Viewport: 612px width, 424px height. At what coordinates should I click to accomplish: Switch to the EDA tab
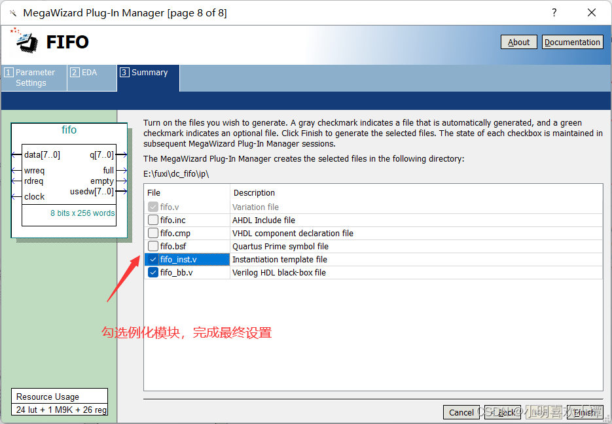point(92,72)
